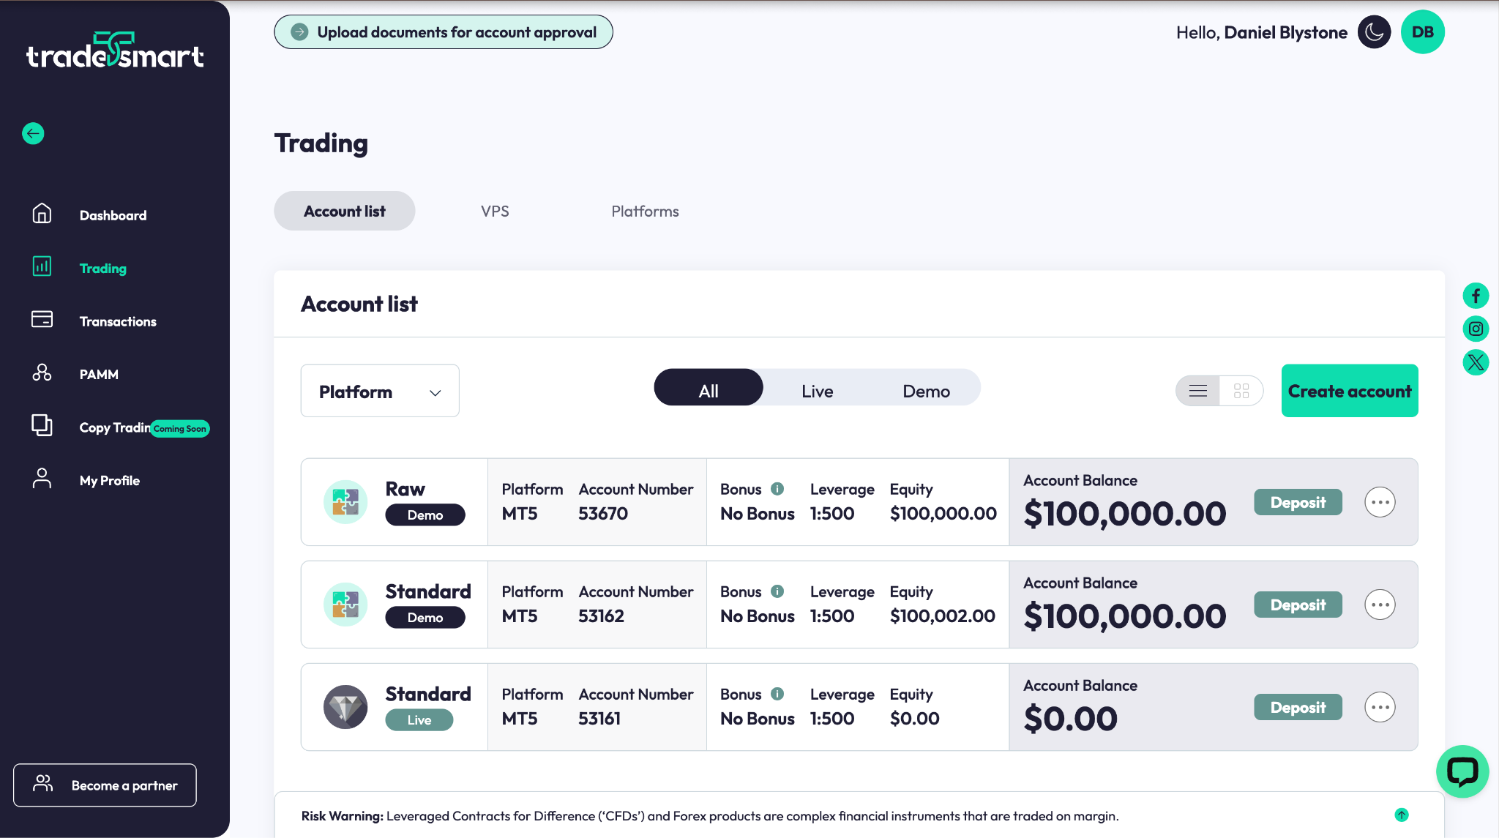Click the Risk Warning text

710,815
